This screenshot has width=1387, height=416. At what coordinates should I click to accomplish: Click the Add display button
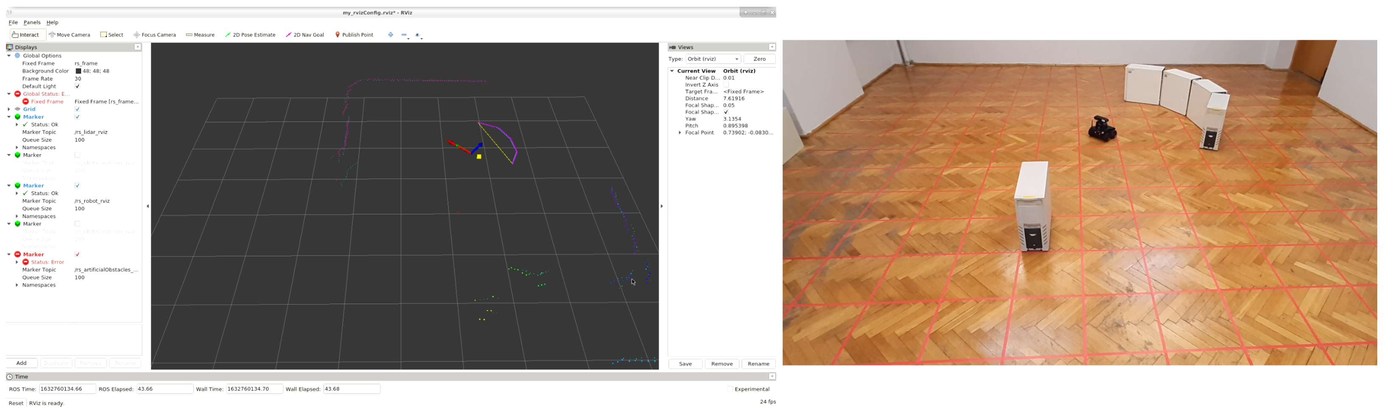[22, 363]
